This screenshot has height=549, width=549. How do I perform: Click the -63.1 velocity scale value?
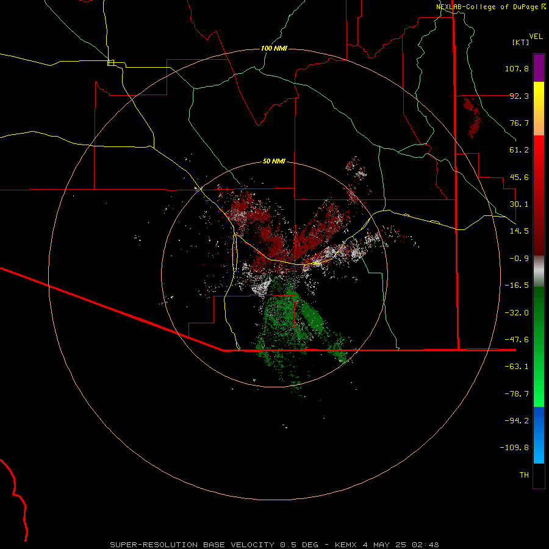(517, 367)
